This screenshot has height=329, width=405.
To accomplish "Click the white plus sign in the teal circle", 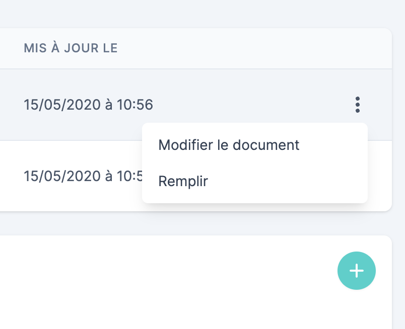I will coord(357,271).
